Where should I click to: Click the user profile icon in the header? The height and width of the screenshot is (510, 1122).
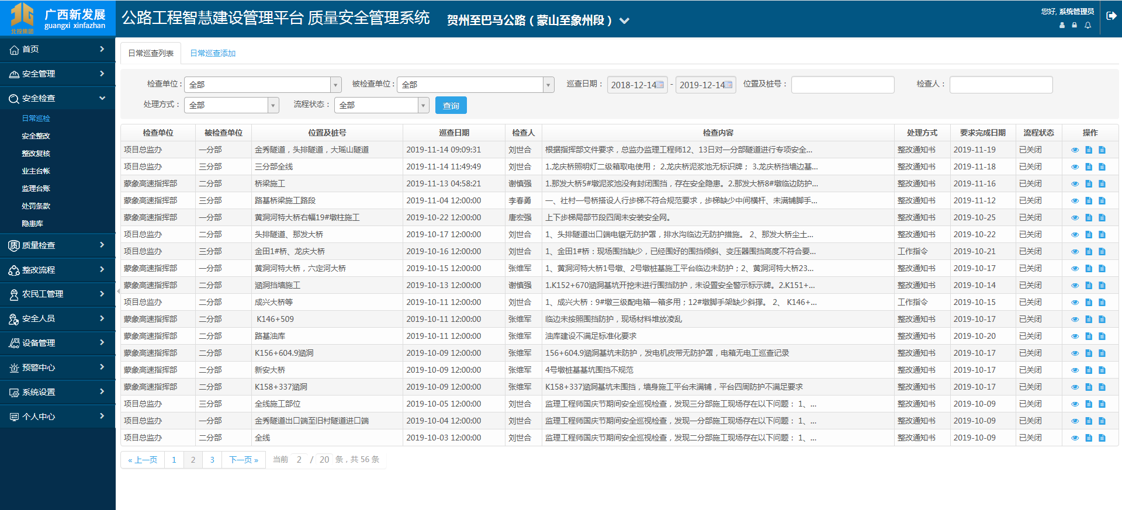coord(1062,25)
